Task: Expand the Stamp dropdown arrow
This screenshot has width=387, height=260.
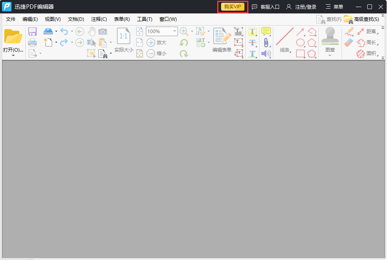Action: pos(330,56)
